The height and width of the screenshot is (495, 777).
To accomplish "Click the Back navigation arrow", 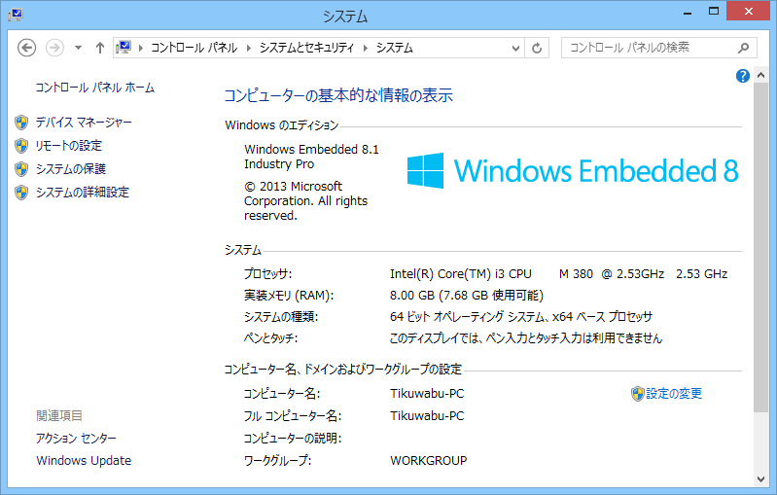I will pos(27,48).
